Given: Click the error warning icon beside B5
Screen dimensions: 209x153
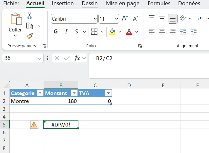Looking at the screenshot, I should pyautogui.click(x=34, y=124).
